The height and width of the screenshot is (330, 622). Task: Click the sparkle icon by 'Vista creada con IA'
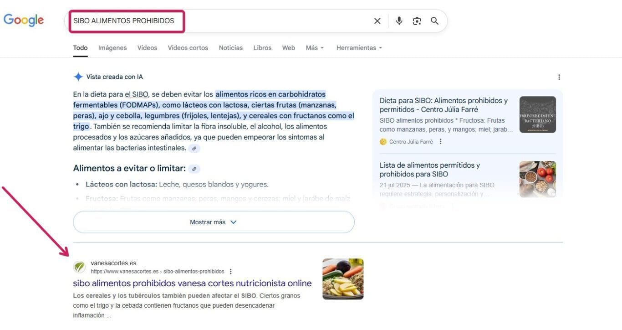(x=78, y=77)
